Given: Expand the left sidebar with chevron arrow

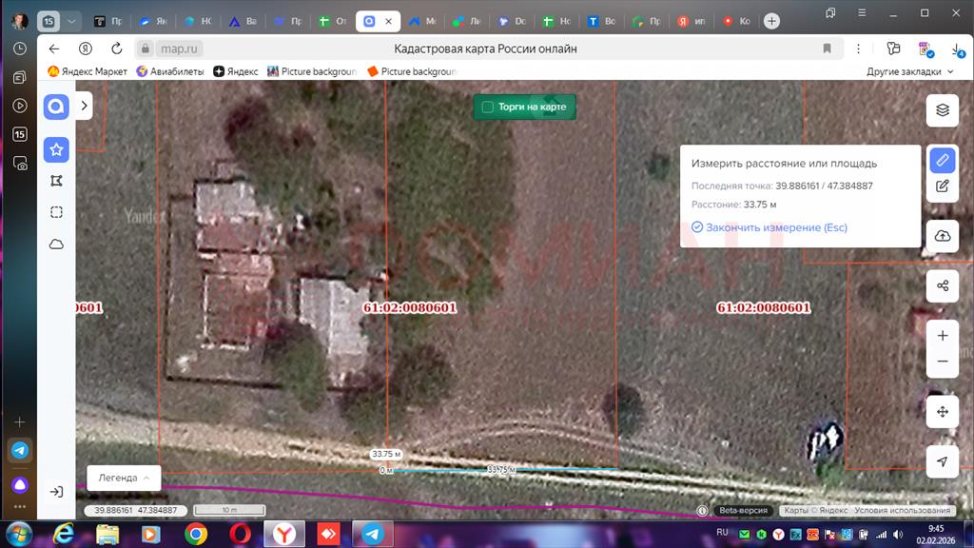Looking at the screenshot, I should 84,107.
